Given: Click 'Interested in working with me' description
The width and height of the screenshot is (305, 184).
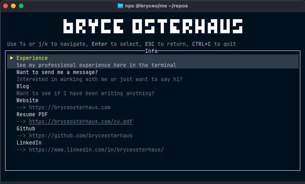Looking at the screenshot, I should point(100,79).
